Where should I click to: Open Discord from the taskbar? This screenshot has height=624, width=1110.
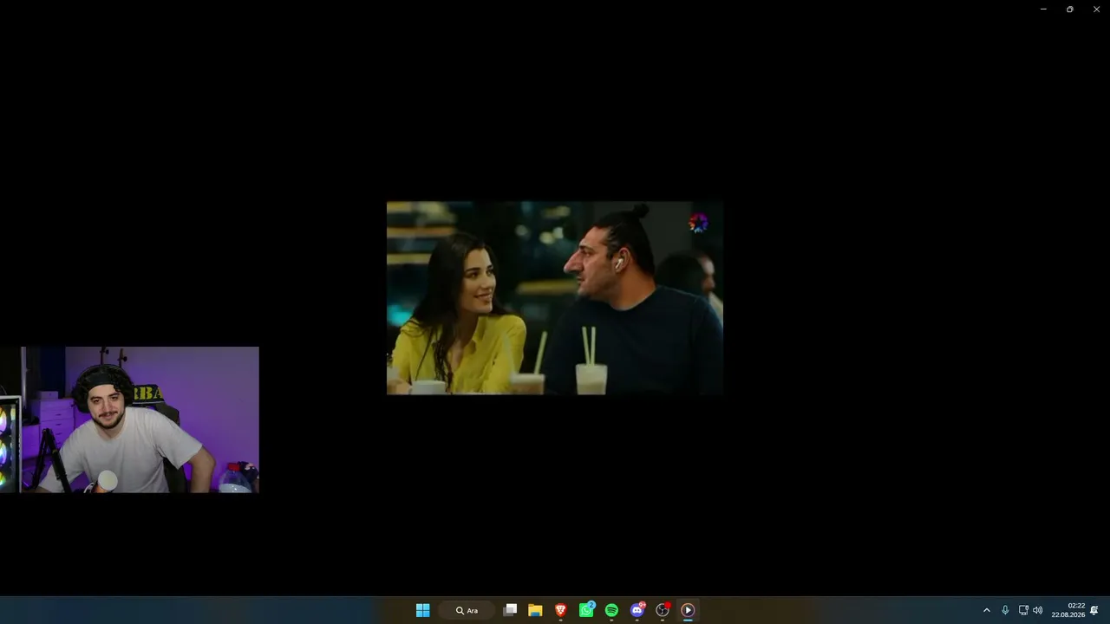click(x=637, y=610)
